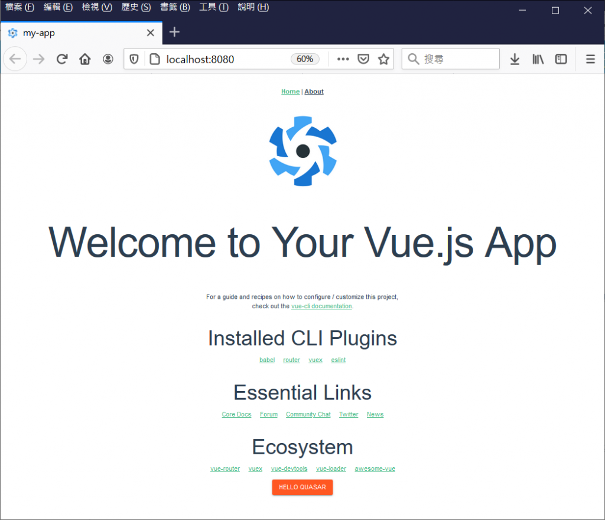Click the Quasar logo image
Screen dimensions: 605x520
pos(303,151)
